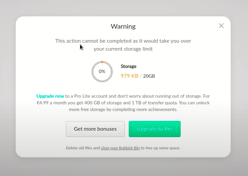
Task: Select the 0% label inside the ring
Action: pyautogui.click(x=102, y=71)
